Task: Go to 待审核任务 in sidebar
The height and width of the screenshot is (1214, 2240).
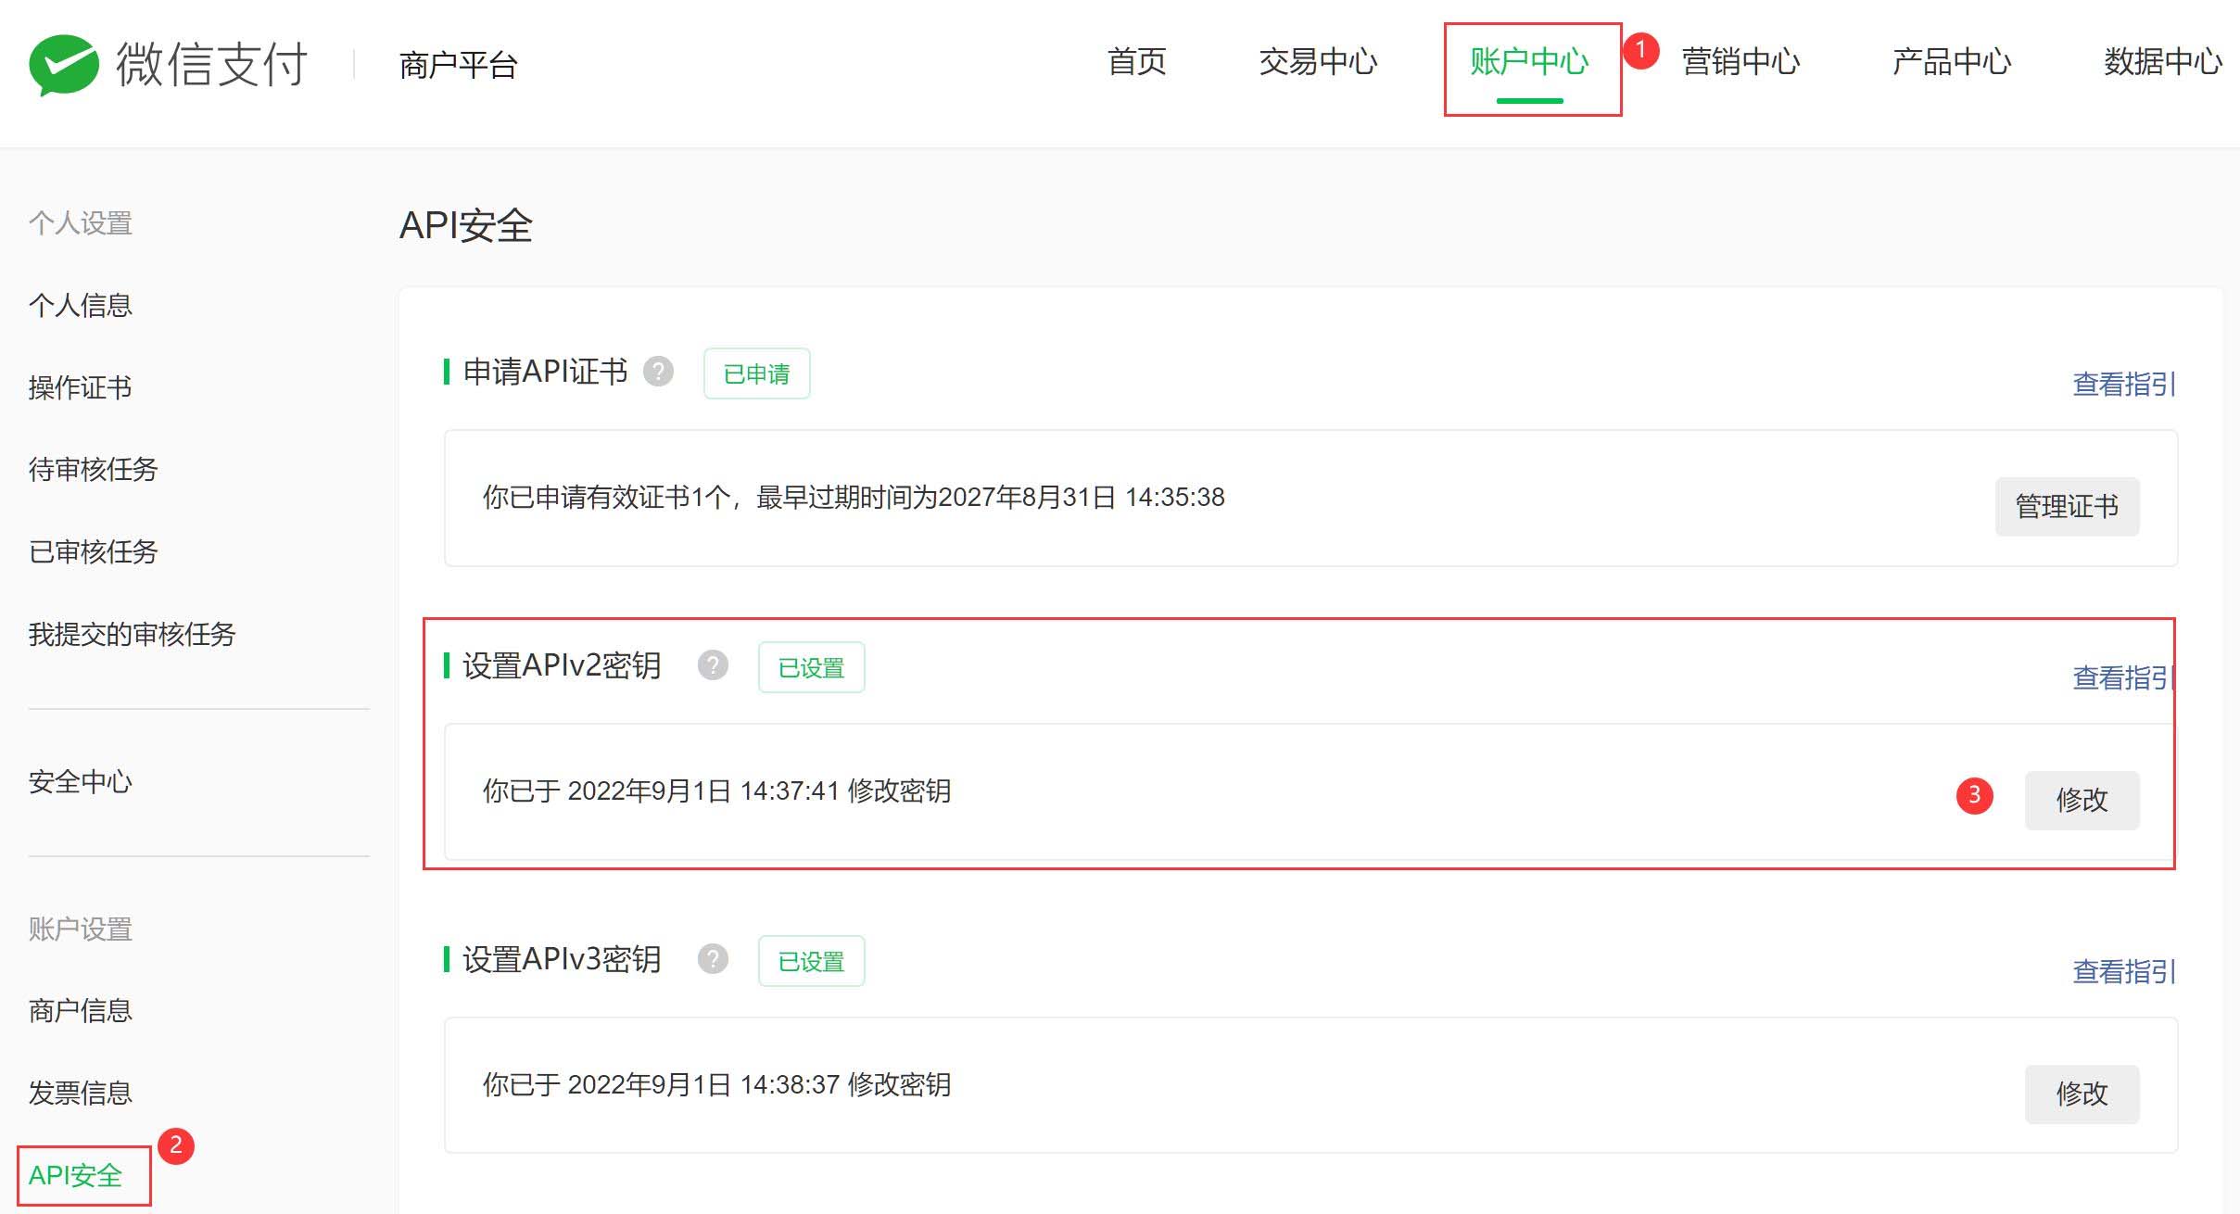Action: point(94,470)
